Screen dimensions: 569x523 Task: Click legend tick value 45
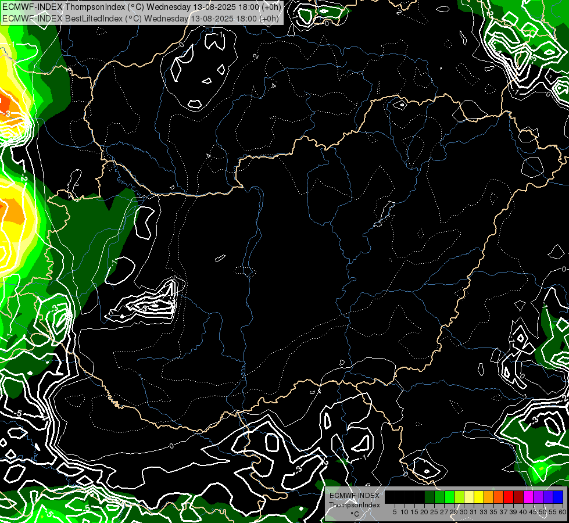coord(534,512)
